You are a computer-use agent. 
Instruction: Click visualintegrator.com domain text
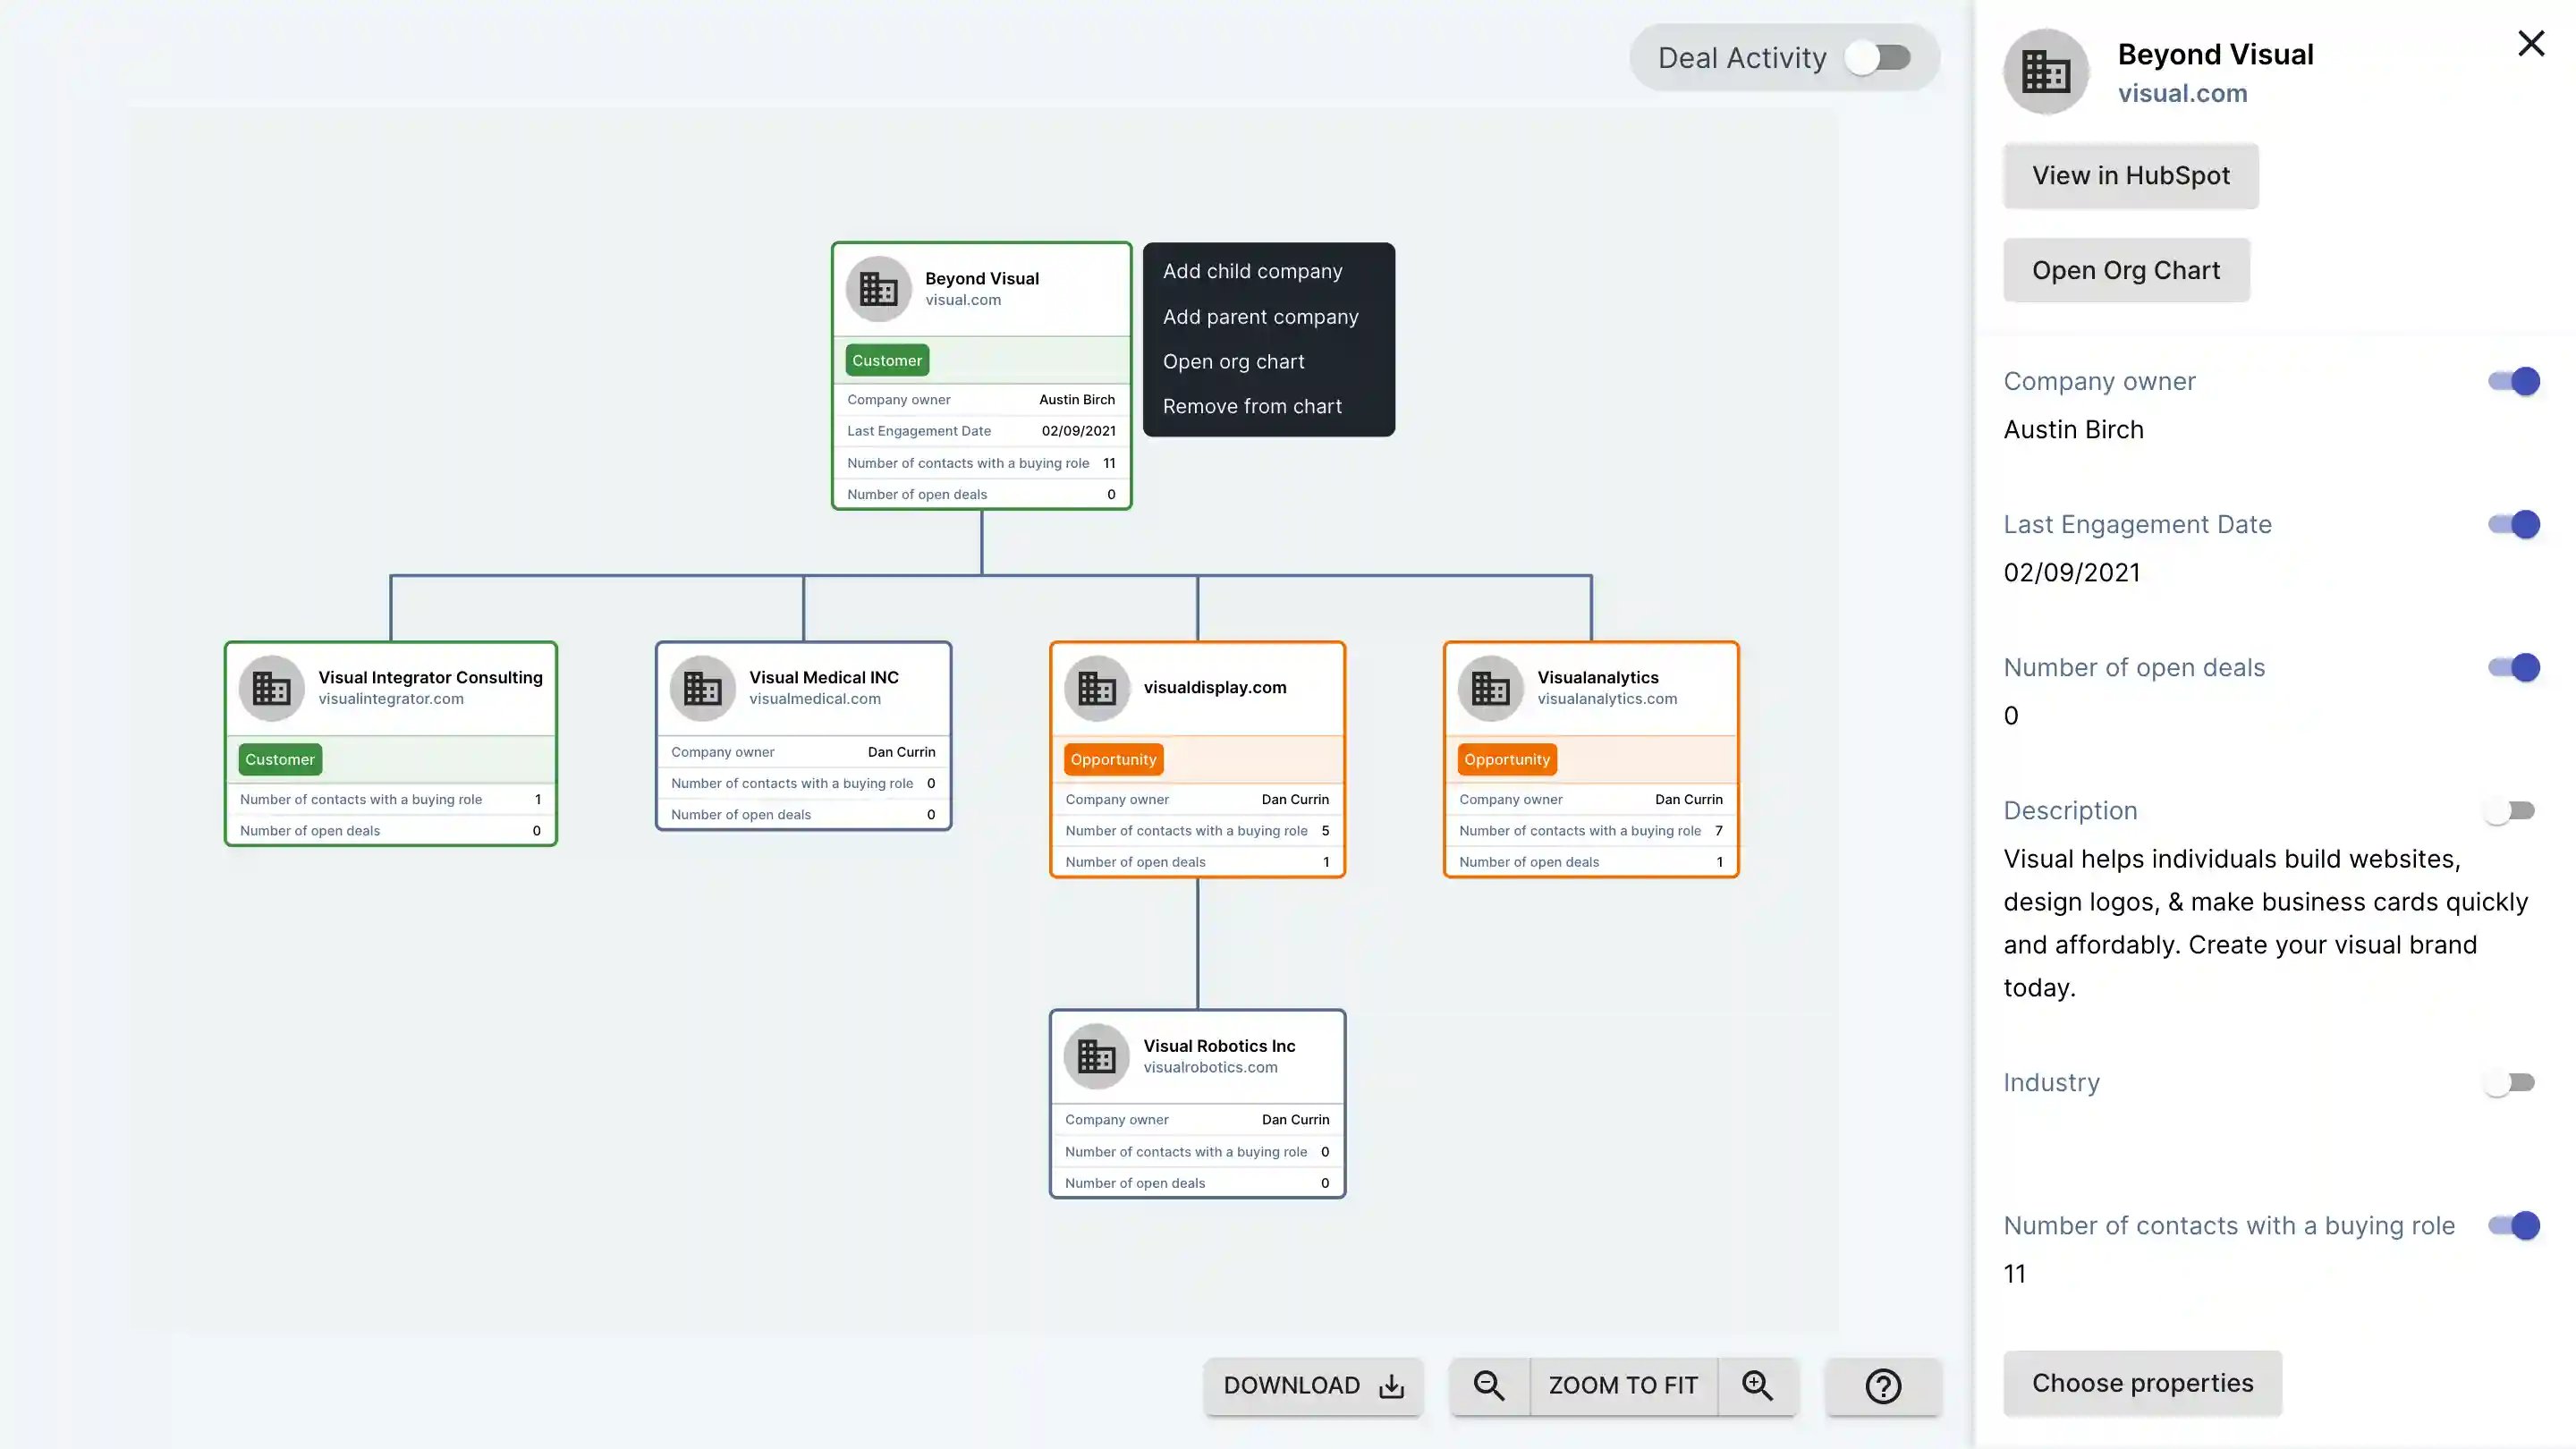coord(390,699)
